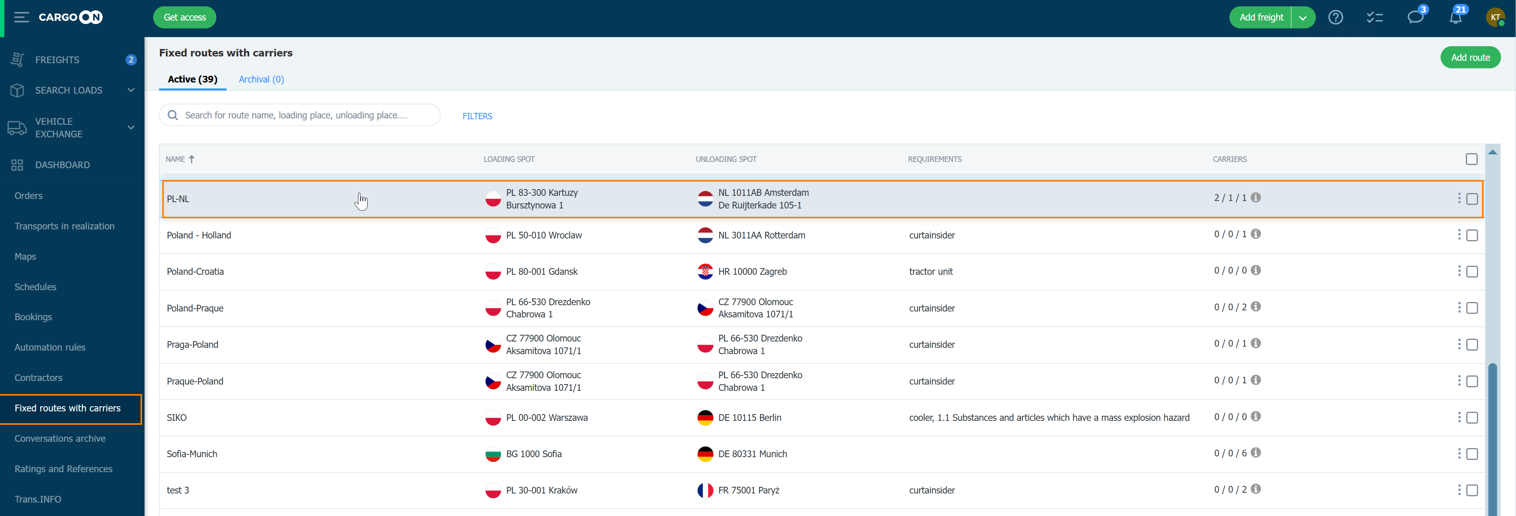
Task: Open Conversations archive in the sidebar
Action: tap(60, 438)
